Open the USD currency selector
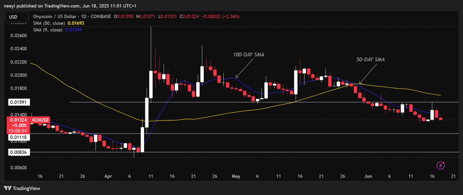The height and width of the screenshot is (195, 463). pos(17,17)
